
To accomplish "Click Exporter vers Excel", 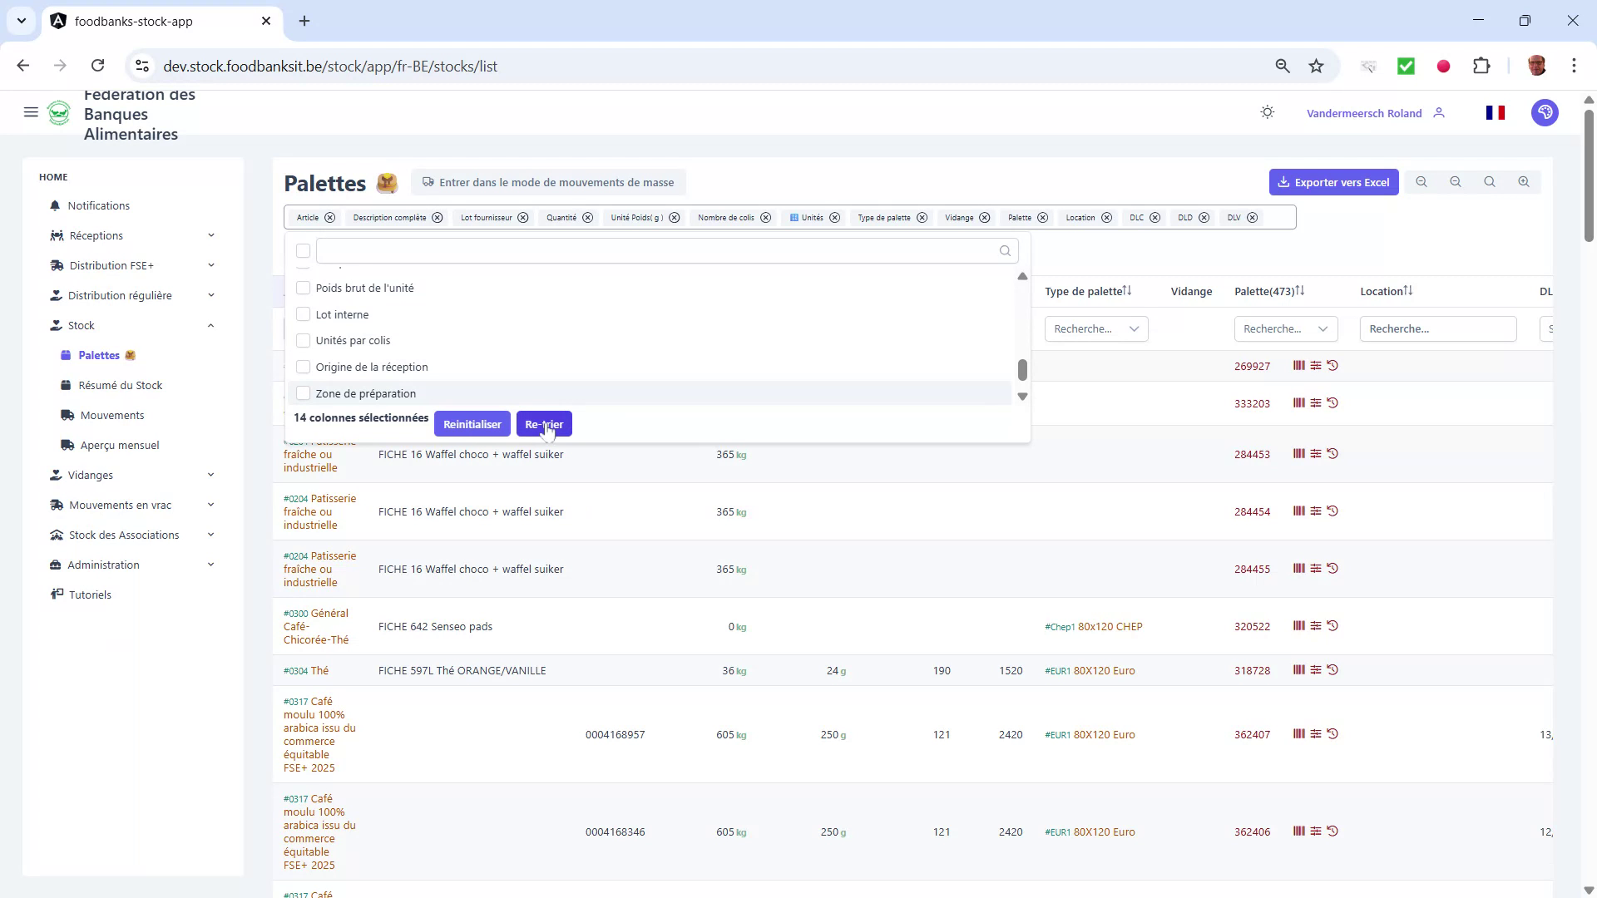I will [1334, 181].
